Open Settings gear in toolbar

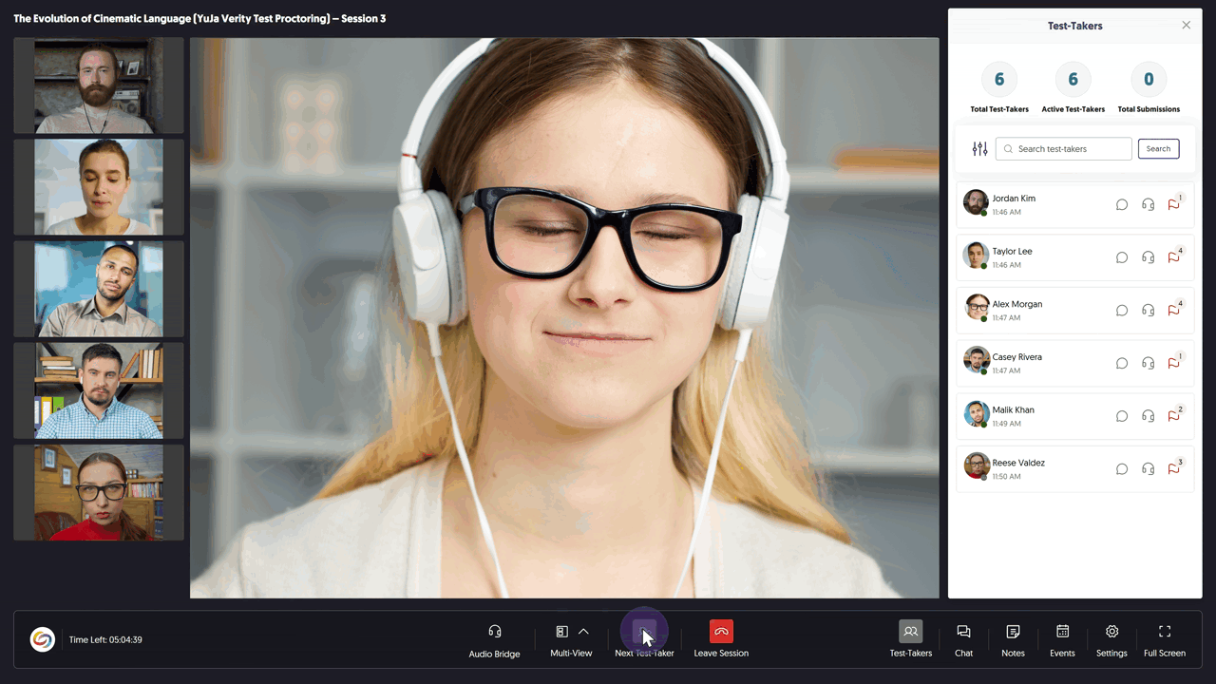1111,632
